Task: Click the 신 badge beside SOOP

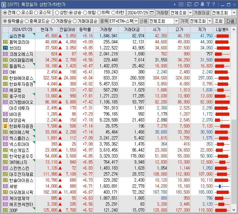Action: click(x=5, y=210)
